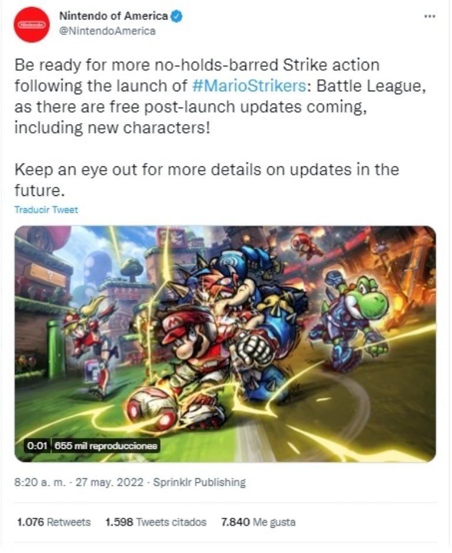Visit the @NintendoAmerica handle
The height and width of the screenshot is (553, 452).
click(x=107, y=31)
